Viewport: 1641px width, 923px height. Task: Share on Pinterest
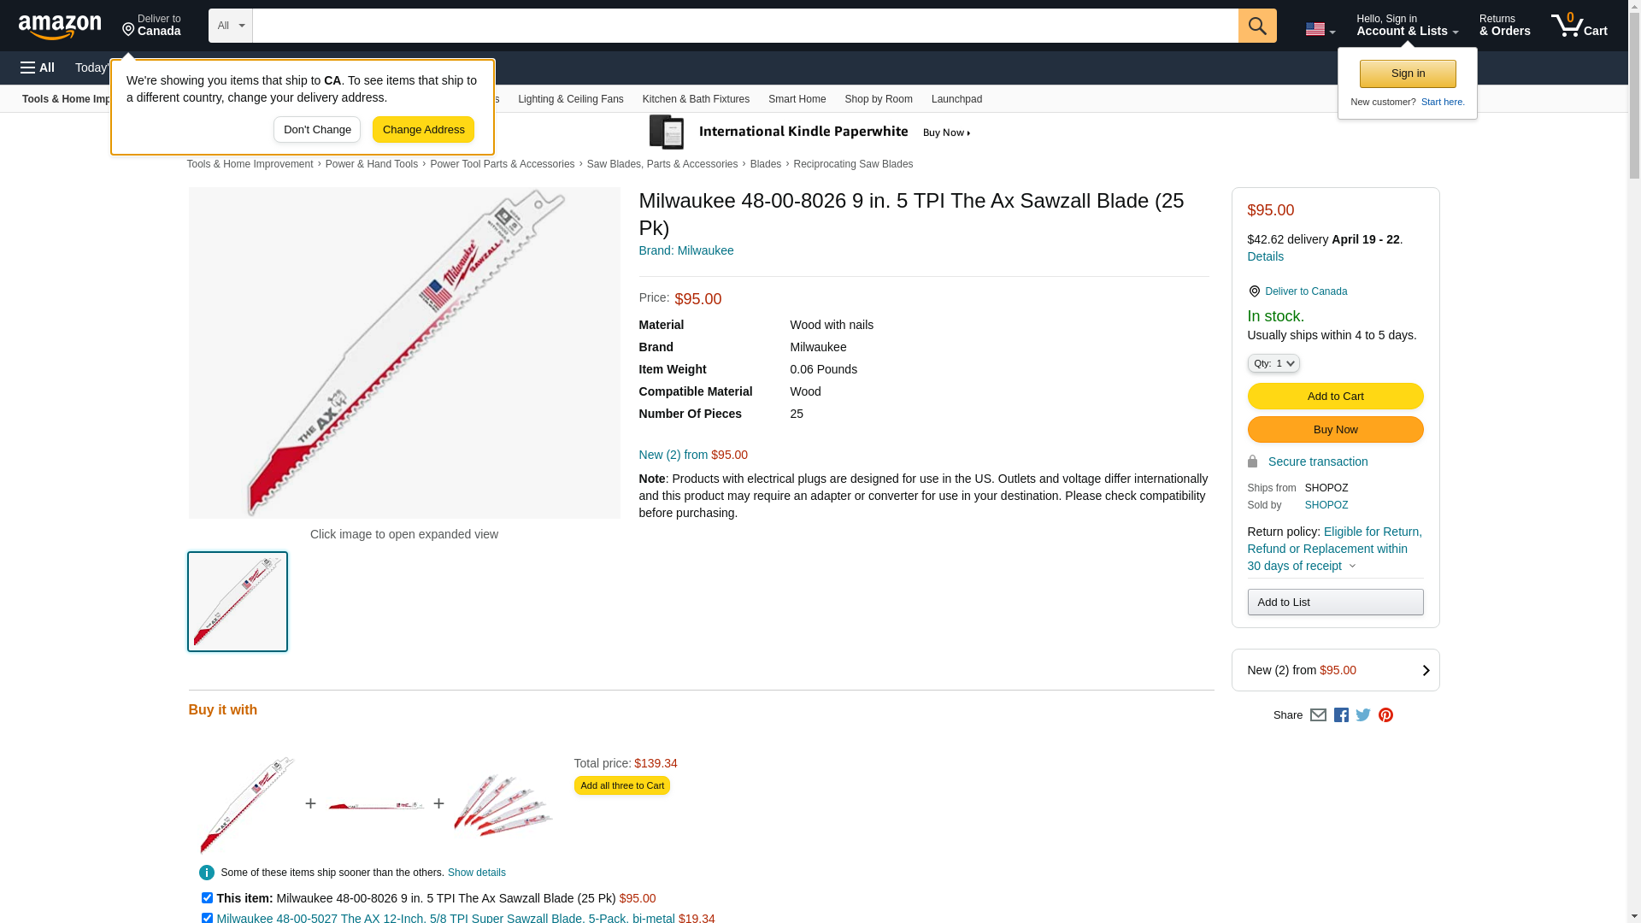coord(1385,715)
